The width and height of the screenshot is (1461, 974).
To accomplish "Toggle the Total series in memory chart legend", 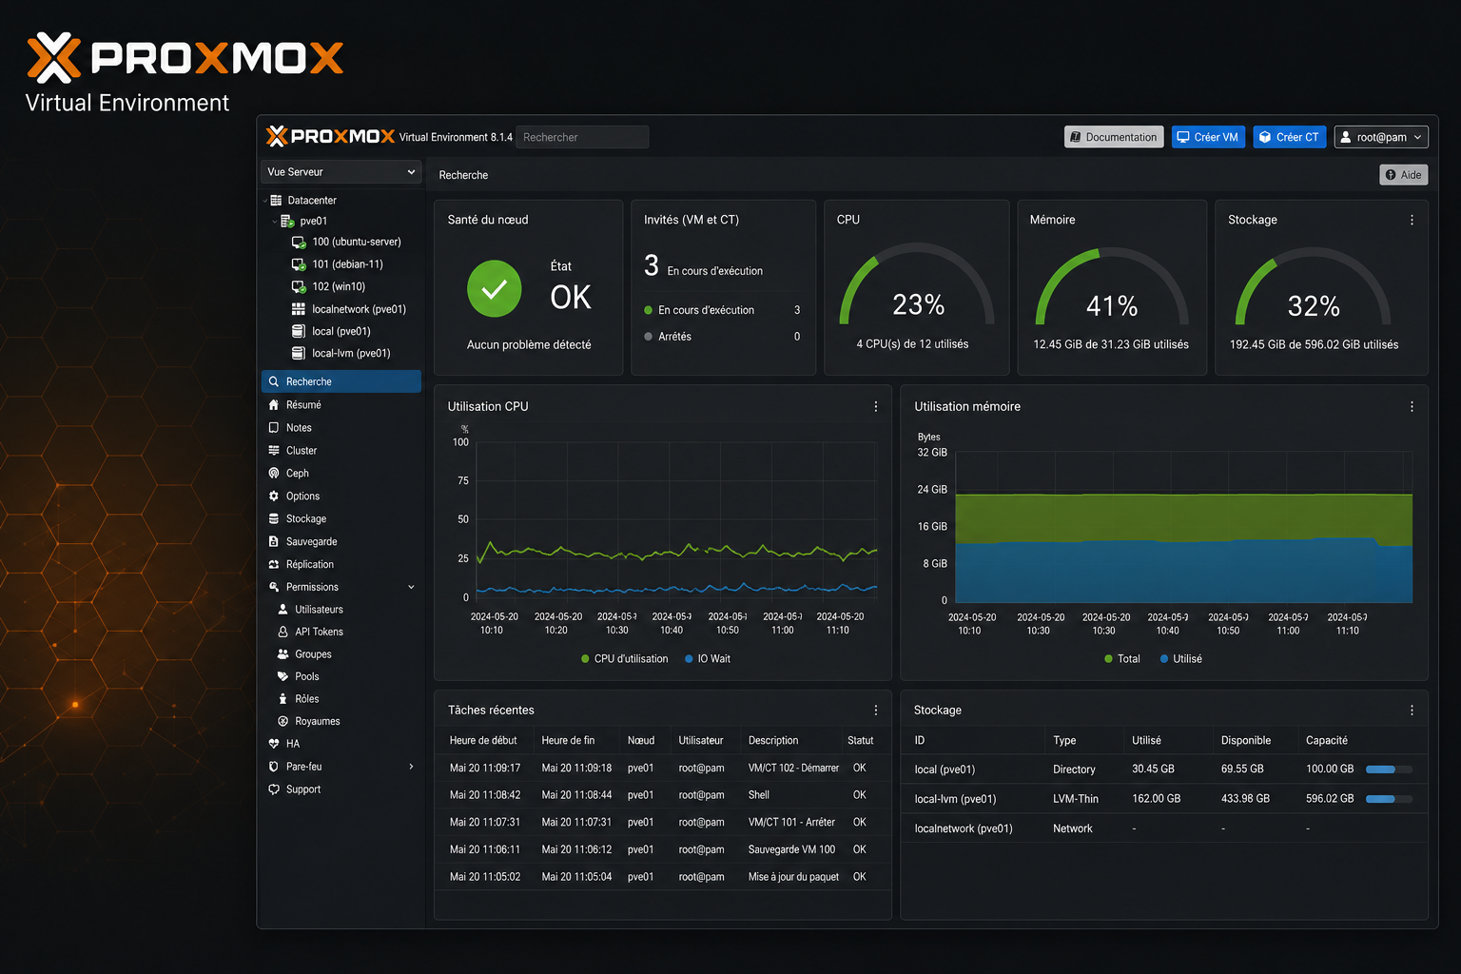I will click(1122, 659).
